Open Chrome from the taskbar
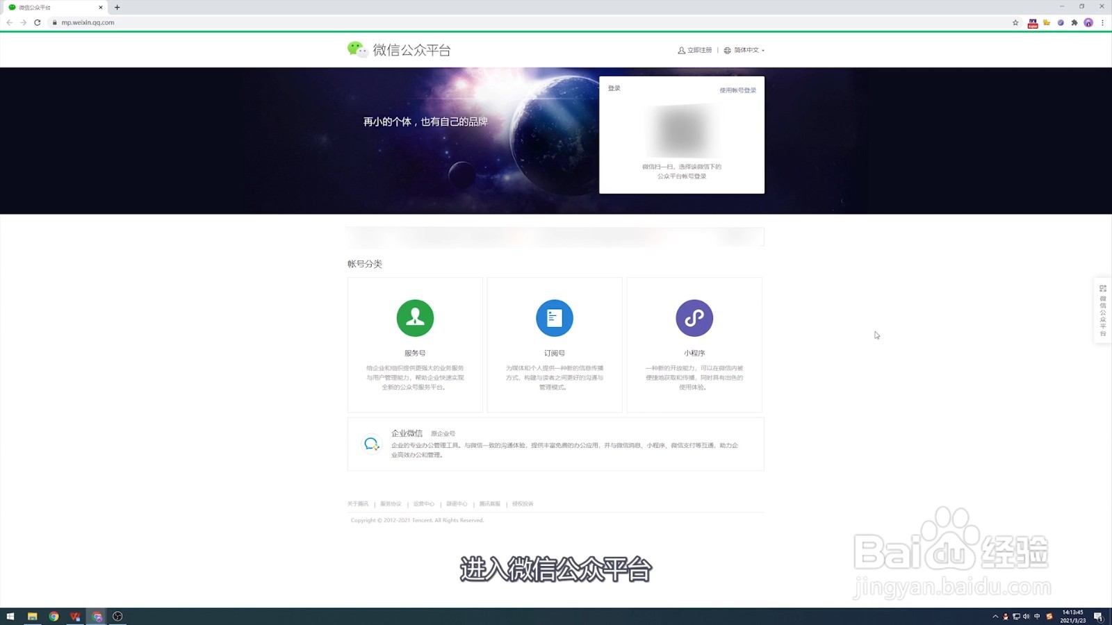1112x625 pixels. pos(54,617)
